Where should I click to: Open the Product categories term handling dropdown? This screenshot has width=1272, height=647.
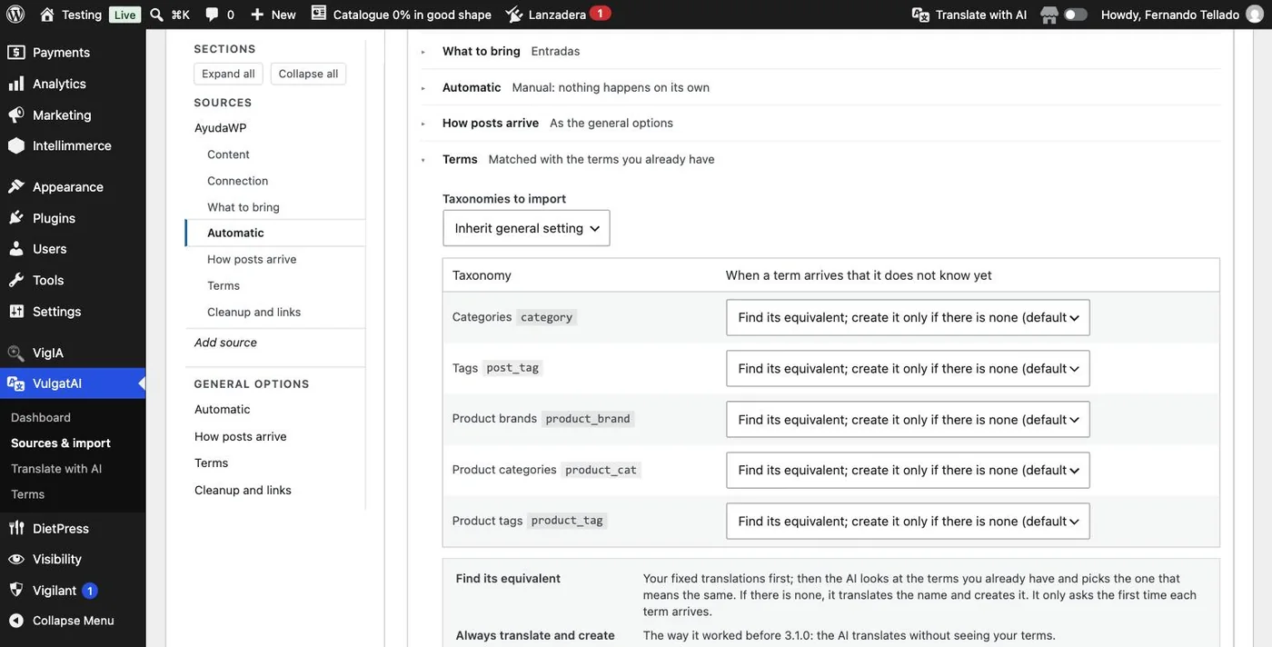(908, 471)
